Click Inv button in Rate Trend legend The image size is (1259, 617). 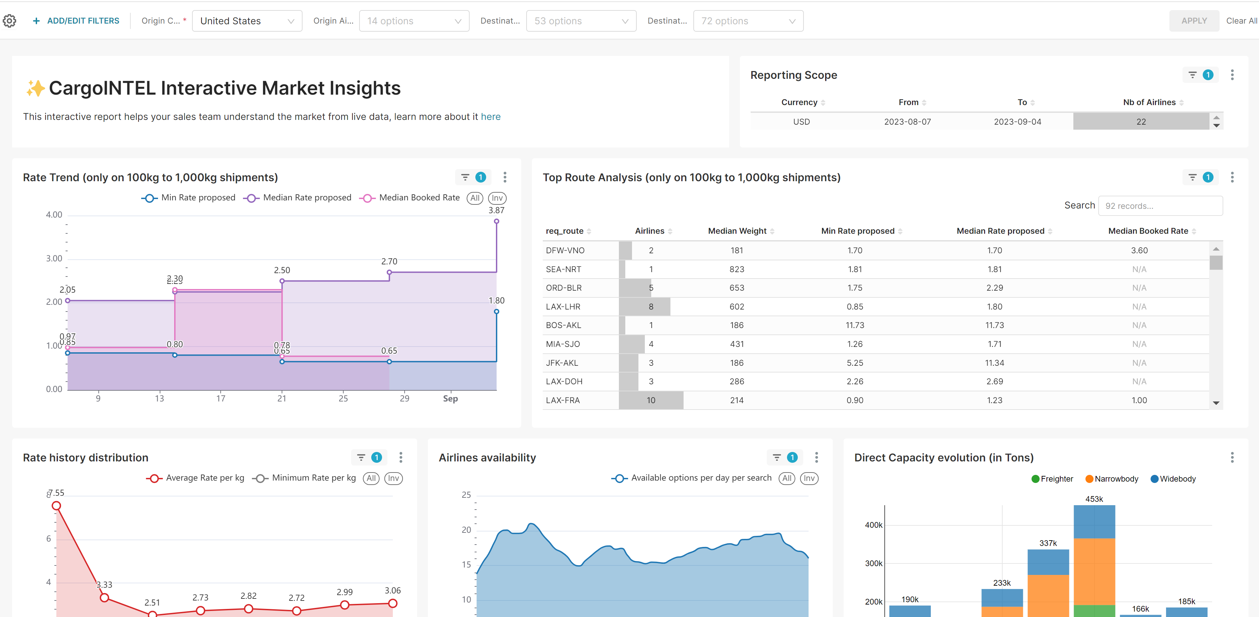[x=497, y=198]
